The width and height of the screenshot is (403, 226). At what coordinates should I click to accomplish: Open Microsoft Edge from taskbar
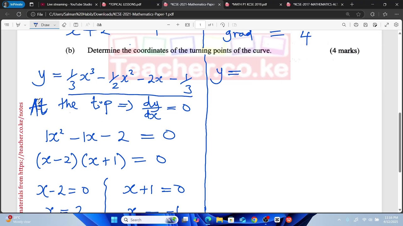click(208, 220)
